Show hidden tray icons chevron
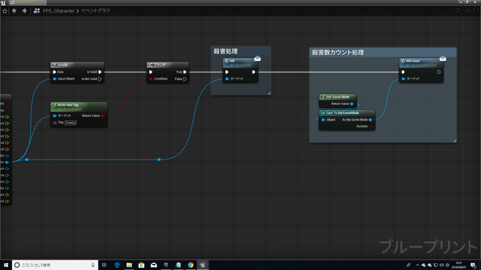Image resolution: width=481 pixels, height=270 pixels. [417, 265]
